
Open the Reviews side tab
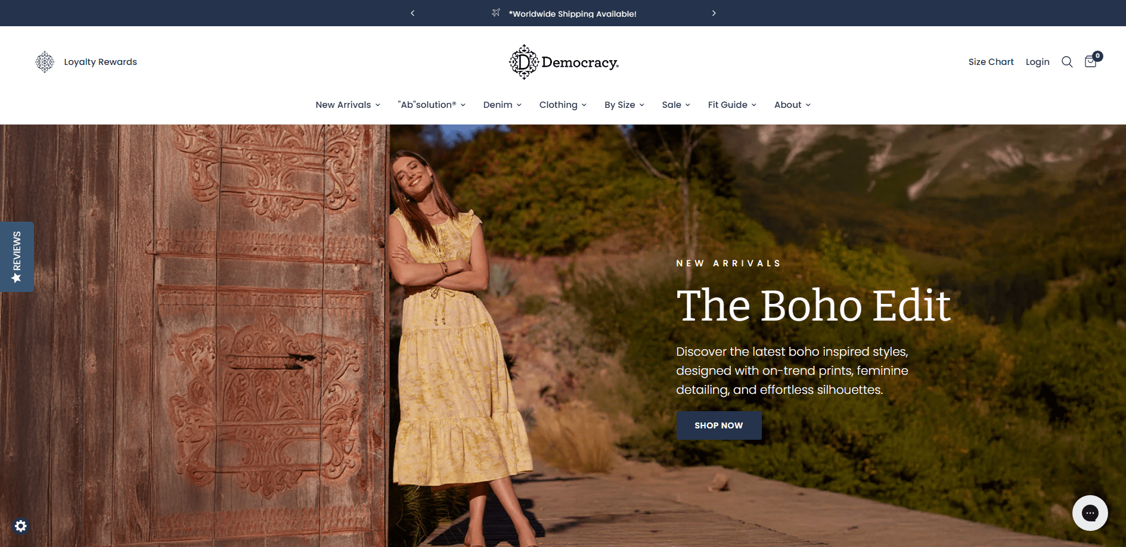[17, 257]
